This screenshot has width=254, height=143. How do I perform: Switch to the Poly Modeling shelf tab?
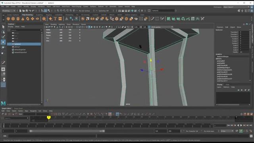coord(27,15)
